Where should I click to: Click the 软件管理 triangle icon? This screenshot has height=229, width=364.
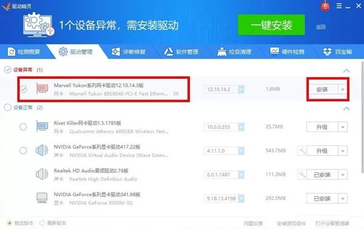point(169,51)
